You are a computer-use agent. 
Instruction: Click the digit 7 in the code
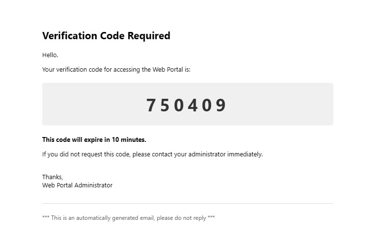pyautogui.click(x=151, y=105)
